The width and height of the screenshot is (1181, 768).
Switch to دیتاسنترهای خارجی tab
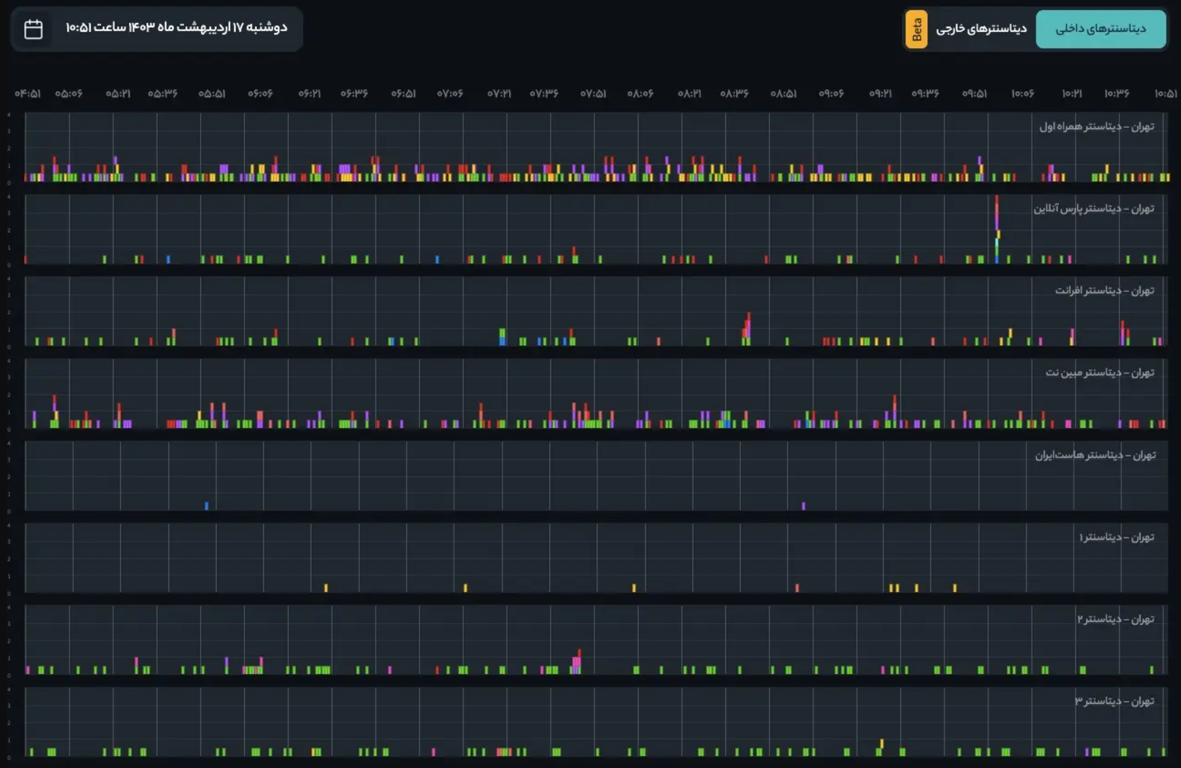[x=981, y=29]
